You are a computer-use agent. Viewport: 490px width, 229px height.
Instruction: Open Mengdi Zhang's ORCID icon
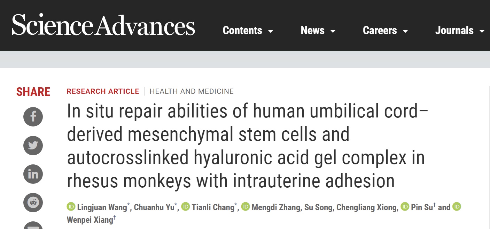(x=246, y=207)
